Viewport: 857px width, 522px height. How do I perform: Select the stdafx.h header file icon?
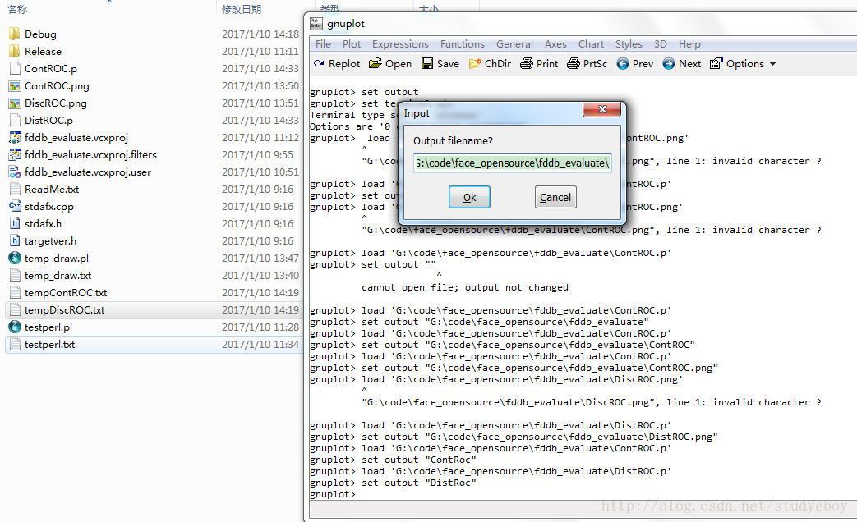(x=15, y=224)
